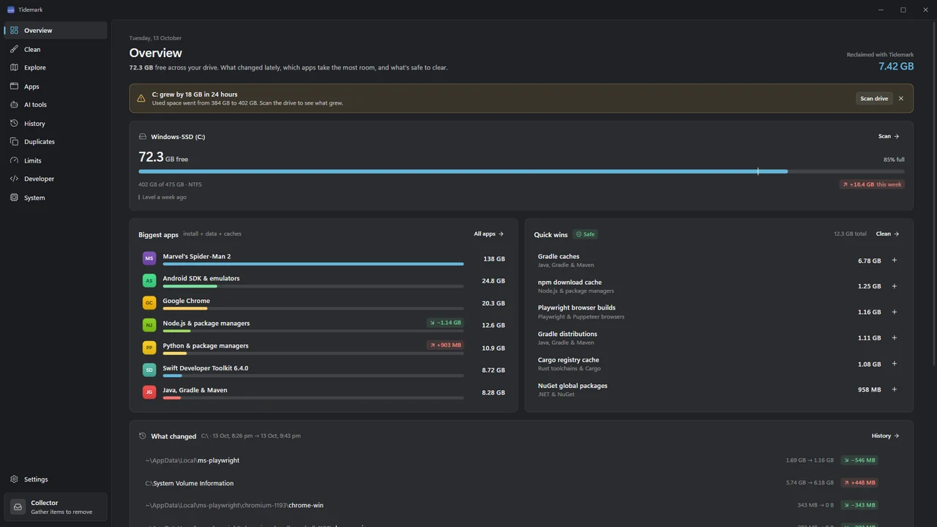Click Marvel's Spider-Man 2 MS icon
Viewport: 937px width, 527px height.
pos(149,258)
